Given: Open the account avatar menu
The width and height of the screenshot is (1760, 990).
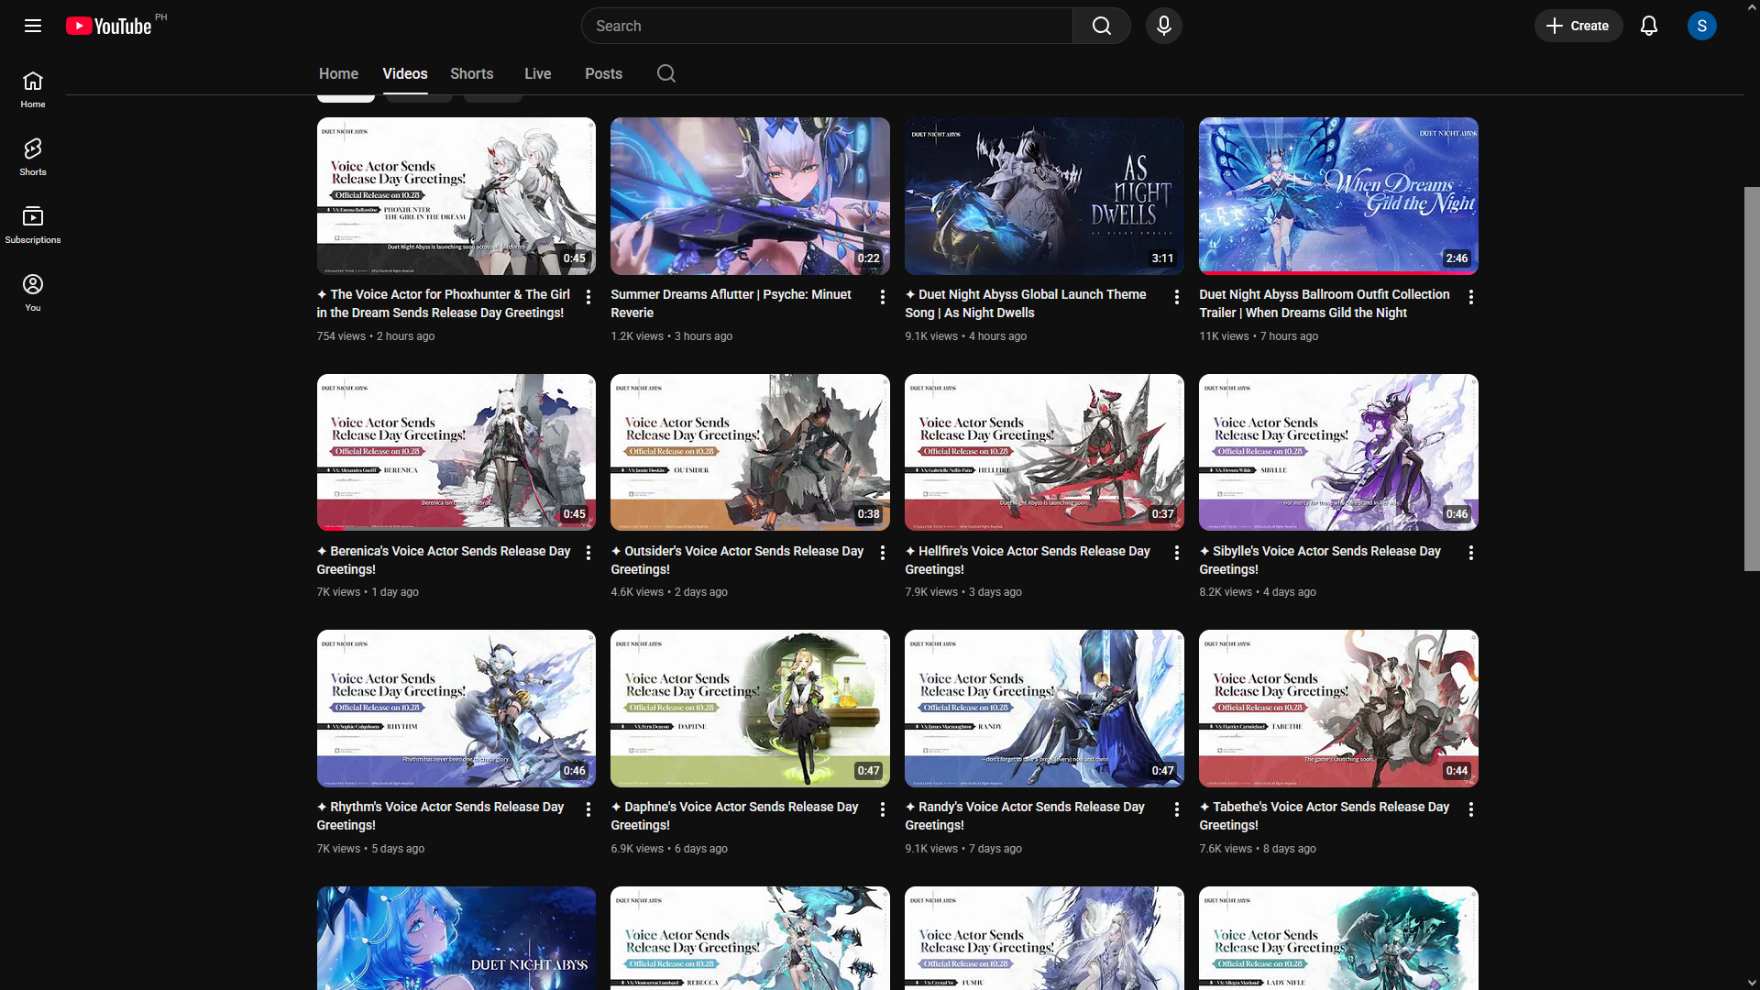Looking at the screenshot, I should 1701,26.
